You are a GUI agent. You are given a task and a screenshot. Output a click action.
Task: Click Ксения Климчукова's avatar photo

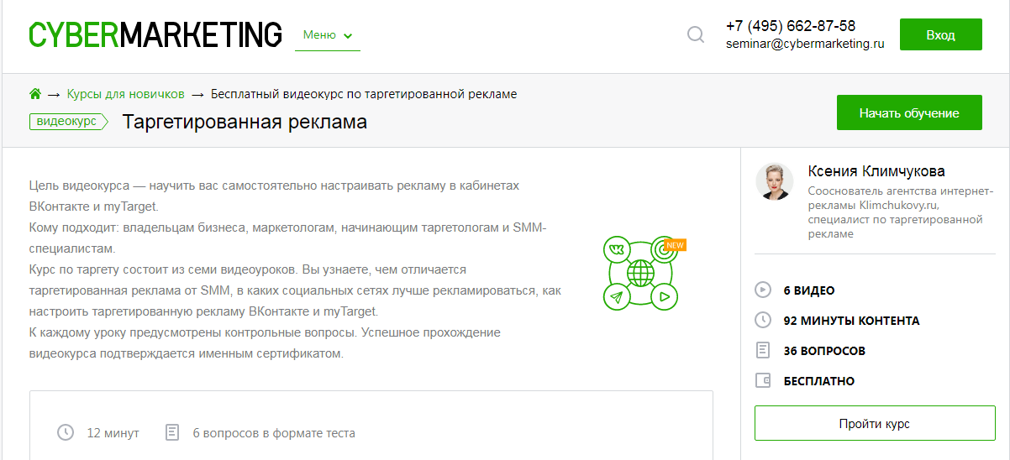pos(775,181)
